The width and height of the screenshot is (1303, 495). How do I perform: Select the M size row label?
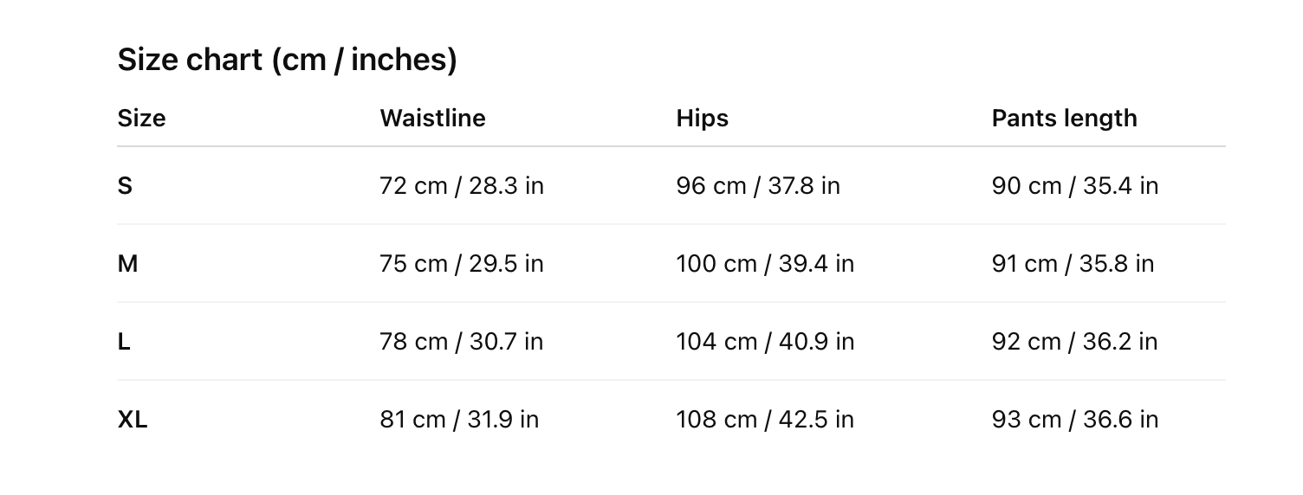pos(127,264)
